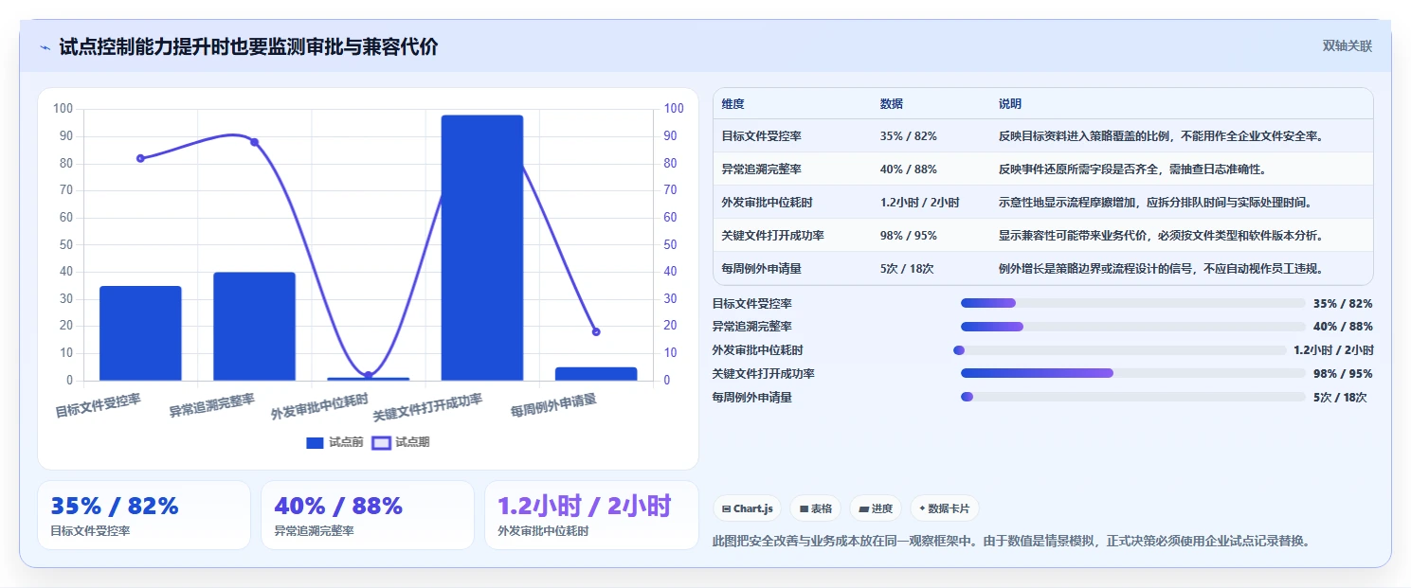Click the line point above 异常追溯完整率
Screen dimensions: 1411x588
(x=254, y=142)
